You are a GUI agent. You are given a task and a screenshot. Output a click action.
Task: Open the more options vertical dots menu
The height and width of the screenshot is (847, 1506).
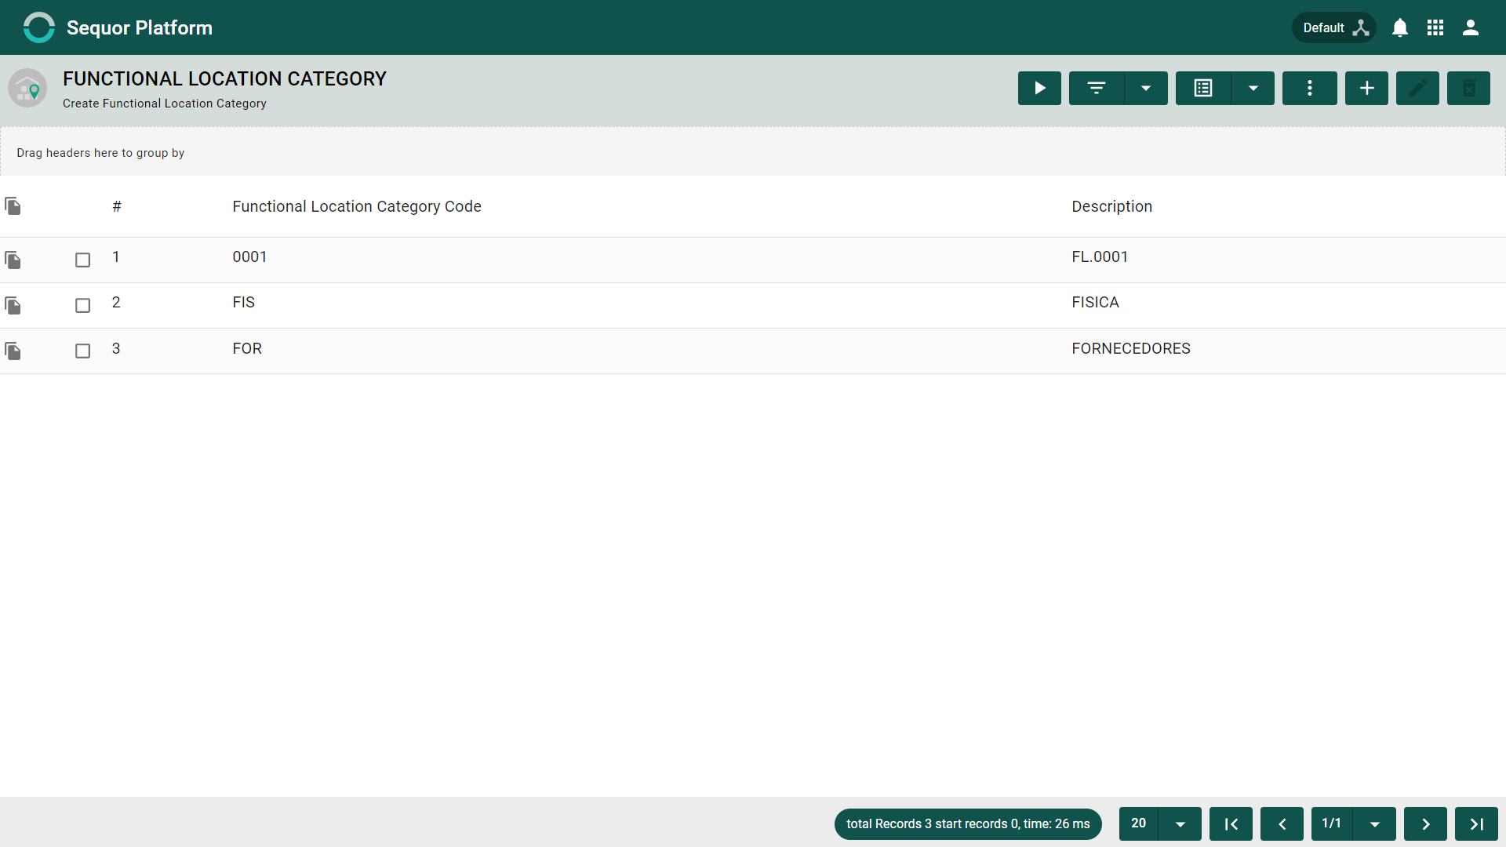click(1310, 88)
